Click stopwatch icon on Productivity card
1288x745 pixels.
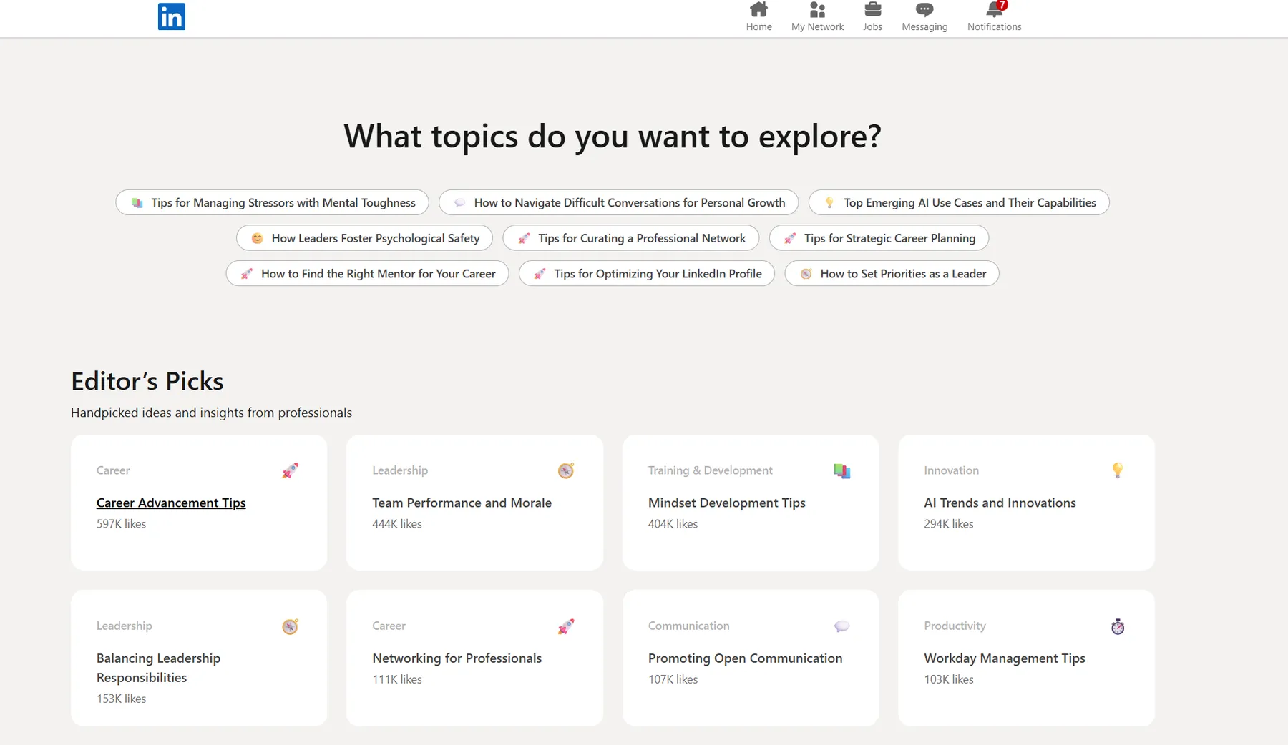point(1117,626)
